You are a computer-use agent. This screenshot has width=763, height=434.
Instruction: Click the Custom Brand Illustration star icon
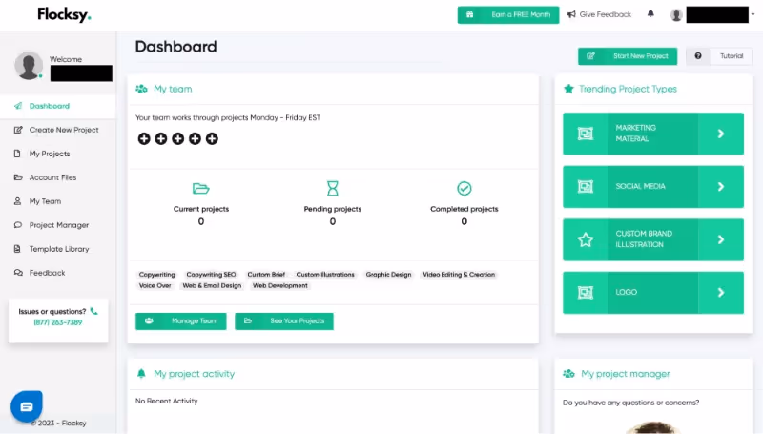pyautogui.click(x=586, y=239)
